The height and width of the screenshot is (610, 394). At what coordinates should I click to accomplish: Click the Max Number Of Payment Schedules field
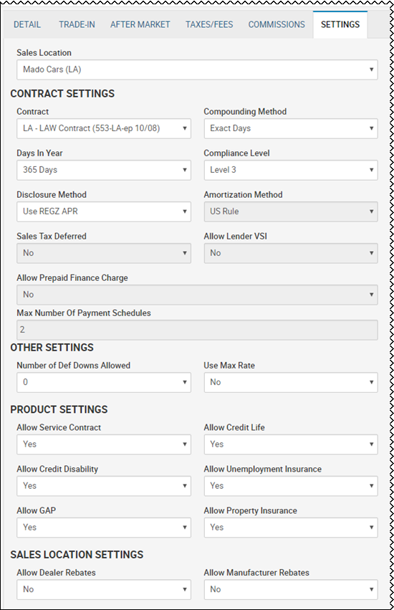tap(197, 330)
